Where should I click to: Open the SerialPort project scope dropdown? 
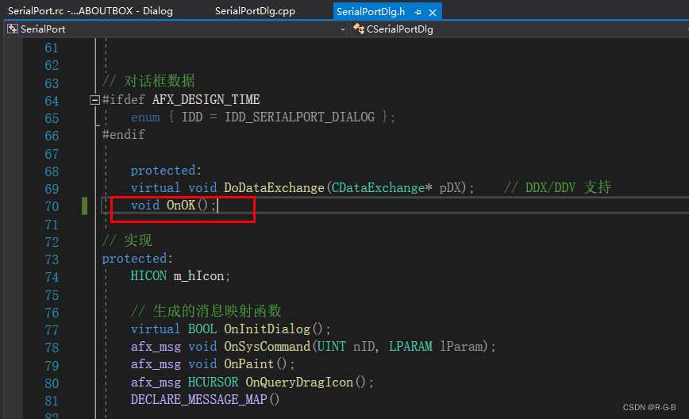[343, 29]
